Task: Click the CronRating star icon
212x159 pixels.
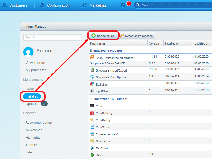Action: [x=92, y=120]
